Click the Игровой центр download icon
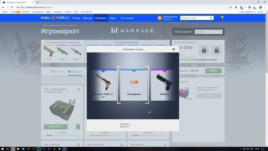Viewport: 268px width, 151px height. 160,18
